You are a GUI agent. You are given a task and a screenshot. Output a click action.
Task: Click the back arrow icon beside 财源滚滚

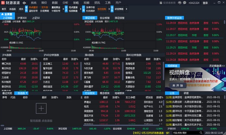[24, 3]
